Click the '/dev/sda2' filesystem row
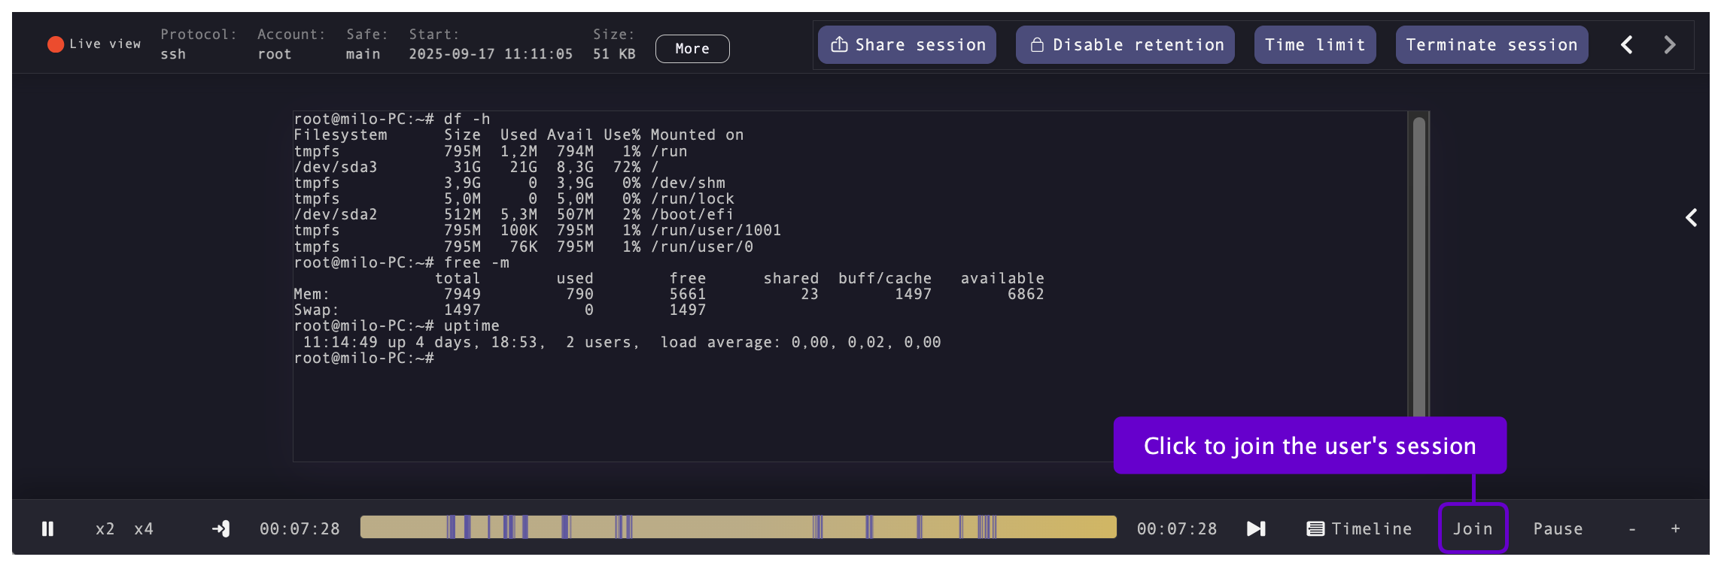This screenshot has width=1721, height=572. [513, 215]
